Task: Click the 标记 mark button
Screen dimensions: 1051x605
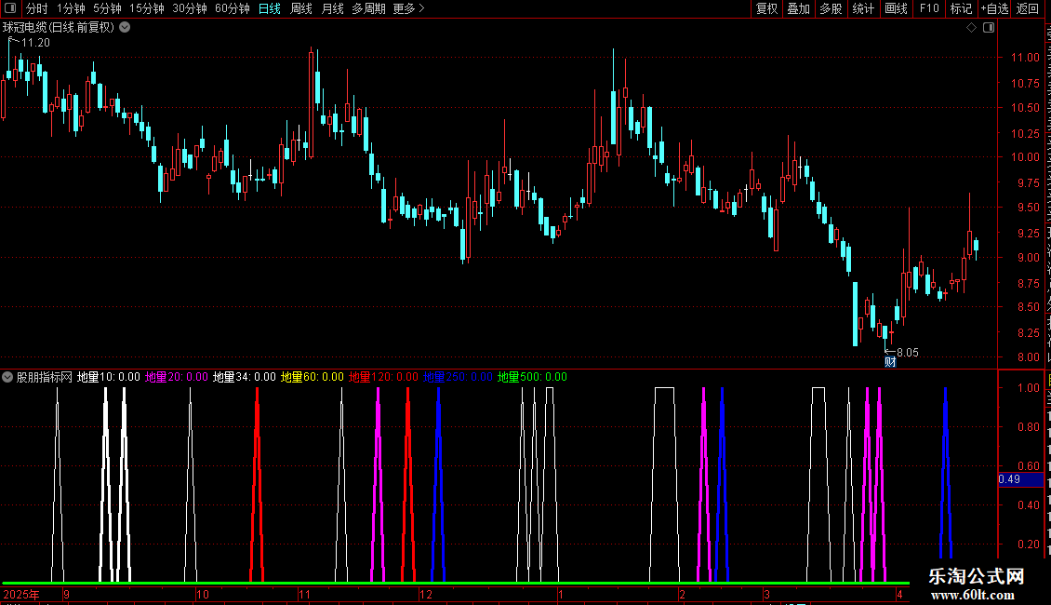Action: (961, 8)
